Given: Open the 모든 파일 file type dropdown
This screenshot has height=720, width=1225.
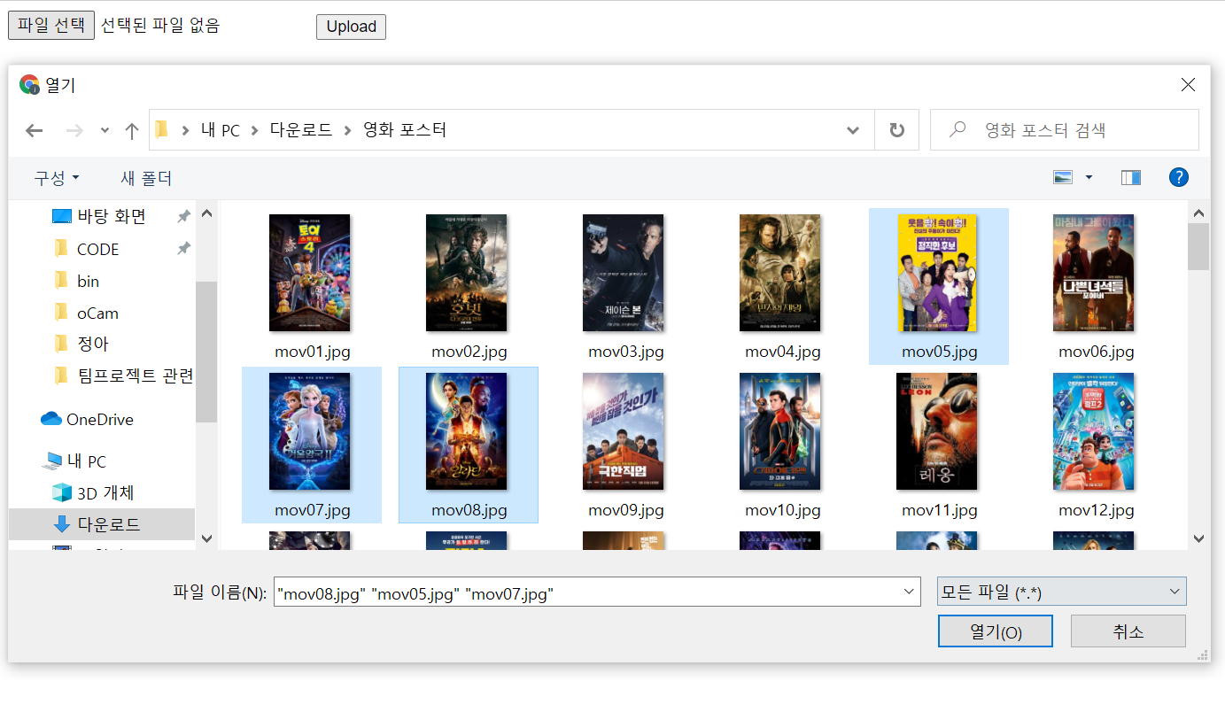Looking at the screenshot, I should 1061,592.
